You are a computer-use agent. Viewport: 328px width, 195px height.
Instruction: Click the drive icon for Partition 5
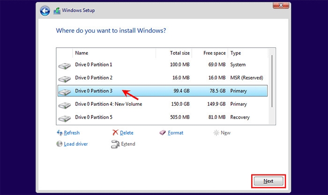65,118
